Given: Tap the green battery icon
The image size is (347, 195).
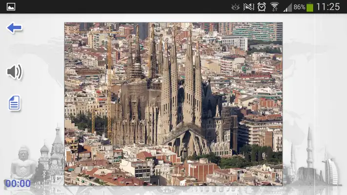Looking at the screenshot, I should click(310, 7).
